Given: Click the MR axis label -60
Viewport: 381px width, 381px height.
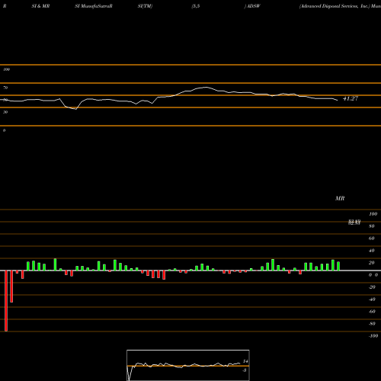Looking at the screenshot, I should pyautogui.click(x=372, y=312).
